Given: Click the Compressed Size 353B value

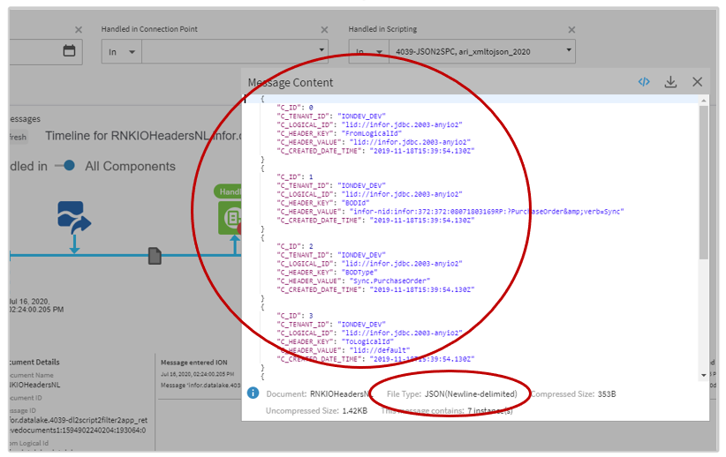Looking at the screenshot, I should pos(607,394).
